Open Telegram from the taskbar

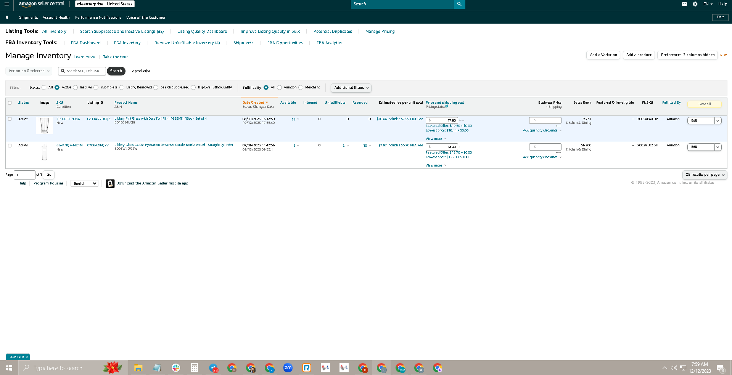(x=213, y=368)
